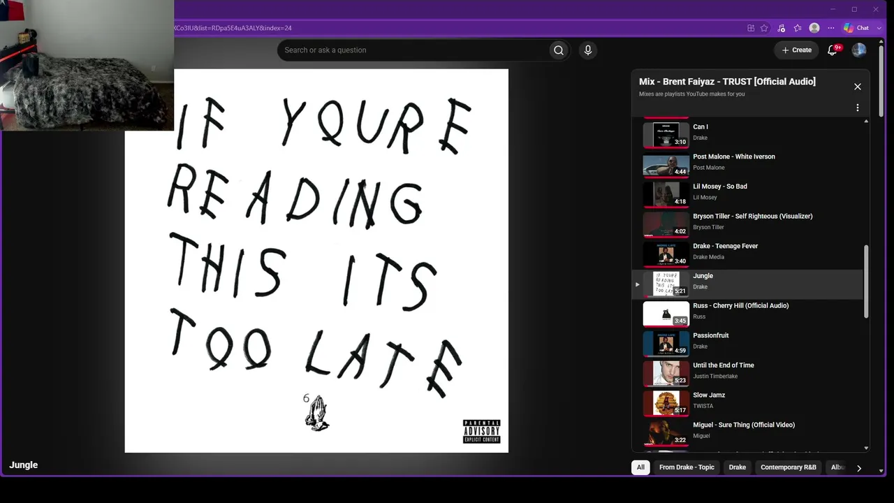Focus the YouTube search field
Image resolution: width=894 pixels, height=503 pixels.
point(413,50)
